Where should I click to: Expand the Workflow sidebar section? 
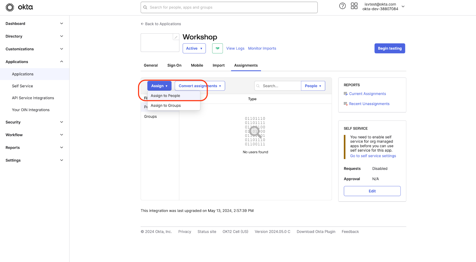35,135
